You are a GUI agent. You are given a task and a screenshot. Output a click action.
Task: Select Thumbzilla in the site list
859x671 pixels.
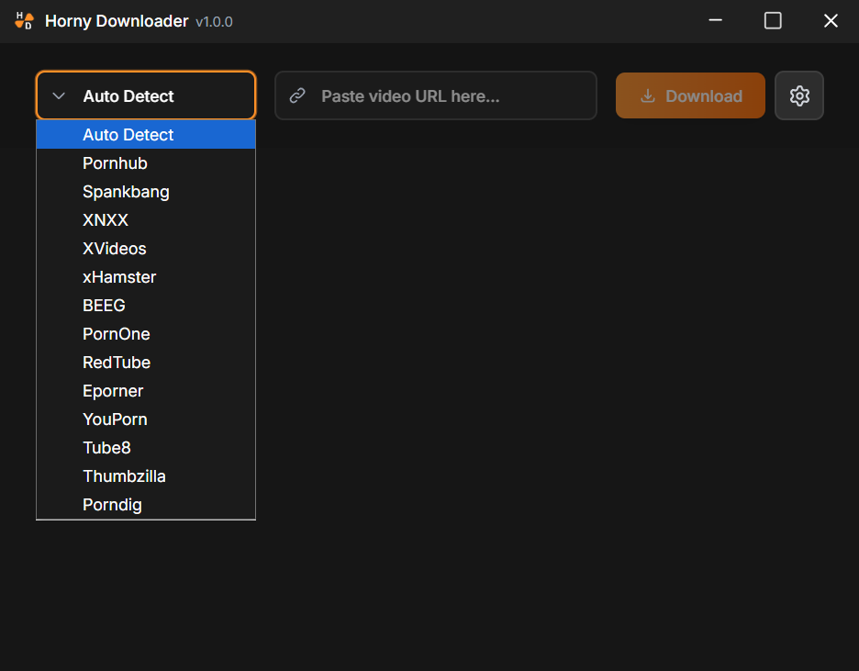coord(124,476)
